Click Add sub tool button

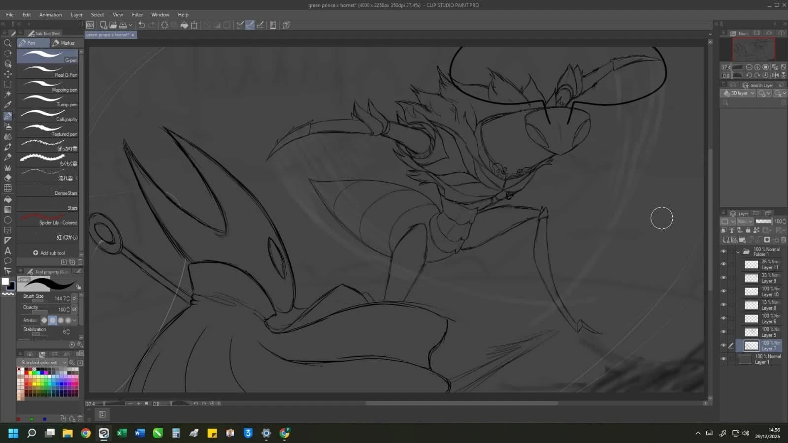click(49, 253)
